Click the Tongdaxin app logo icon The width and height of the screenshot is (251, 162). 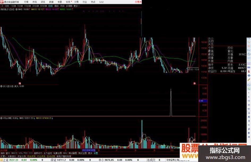click(x=2, y=2)
